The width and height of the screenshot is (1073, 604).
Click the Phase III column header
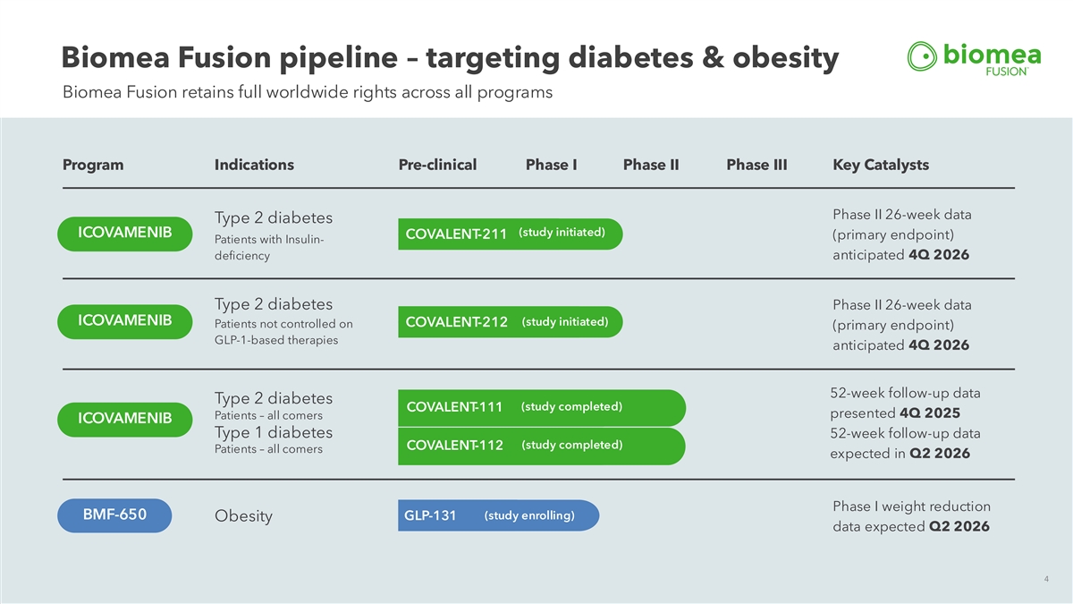tap(756, 165)
